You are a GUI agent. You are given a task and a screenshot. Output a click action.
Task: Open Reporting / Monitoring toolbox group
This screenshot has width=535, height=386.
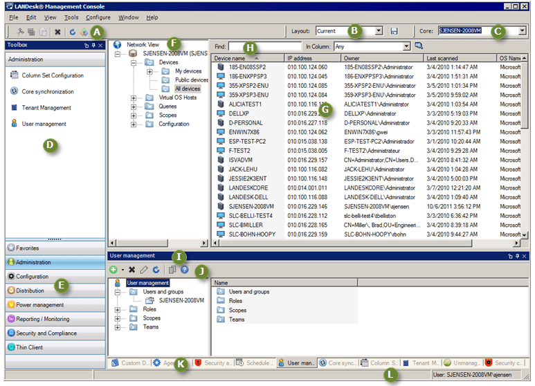55,319
